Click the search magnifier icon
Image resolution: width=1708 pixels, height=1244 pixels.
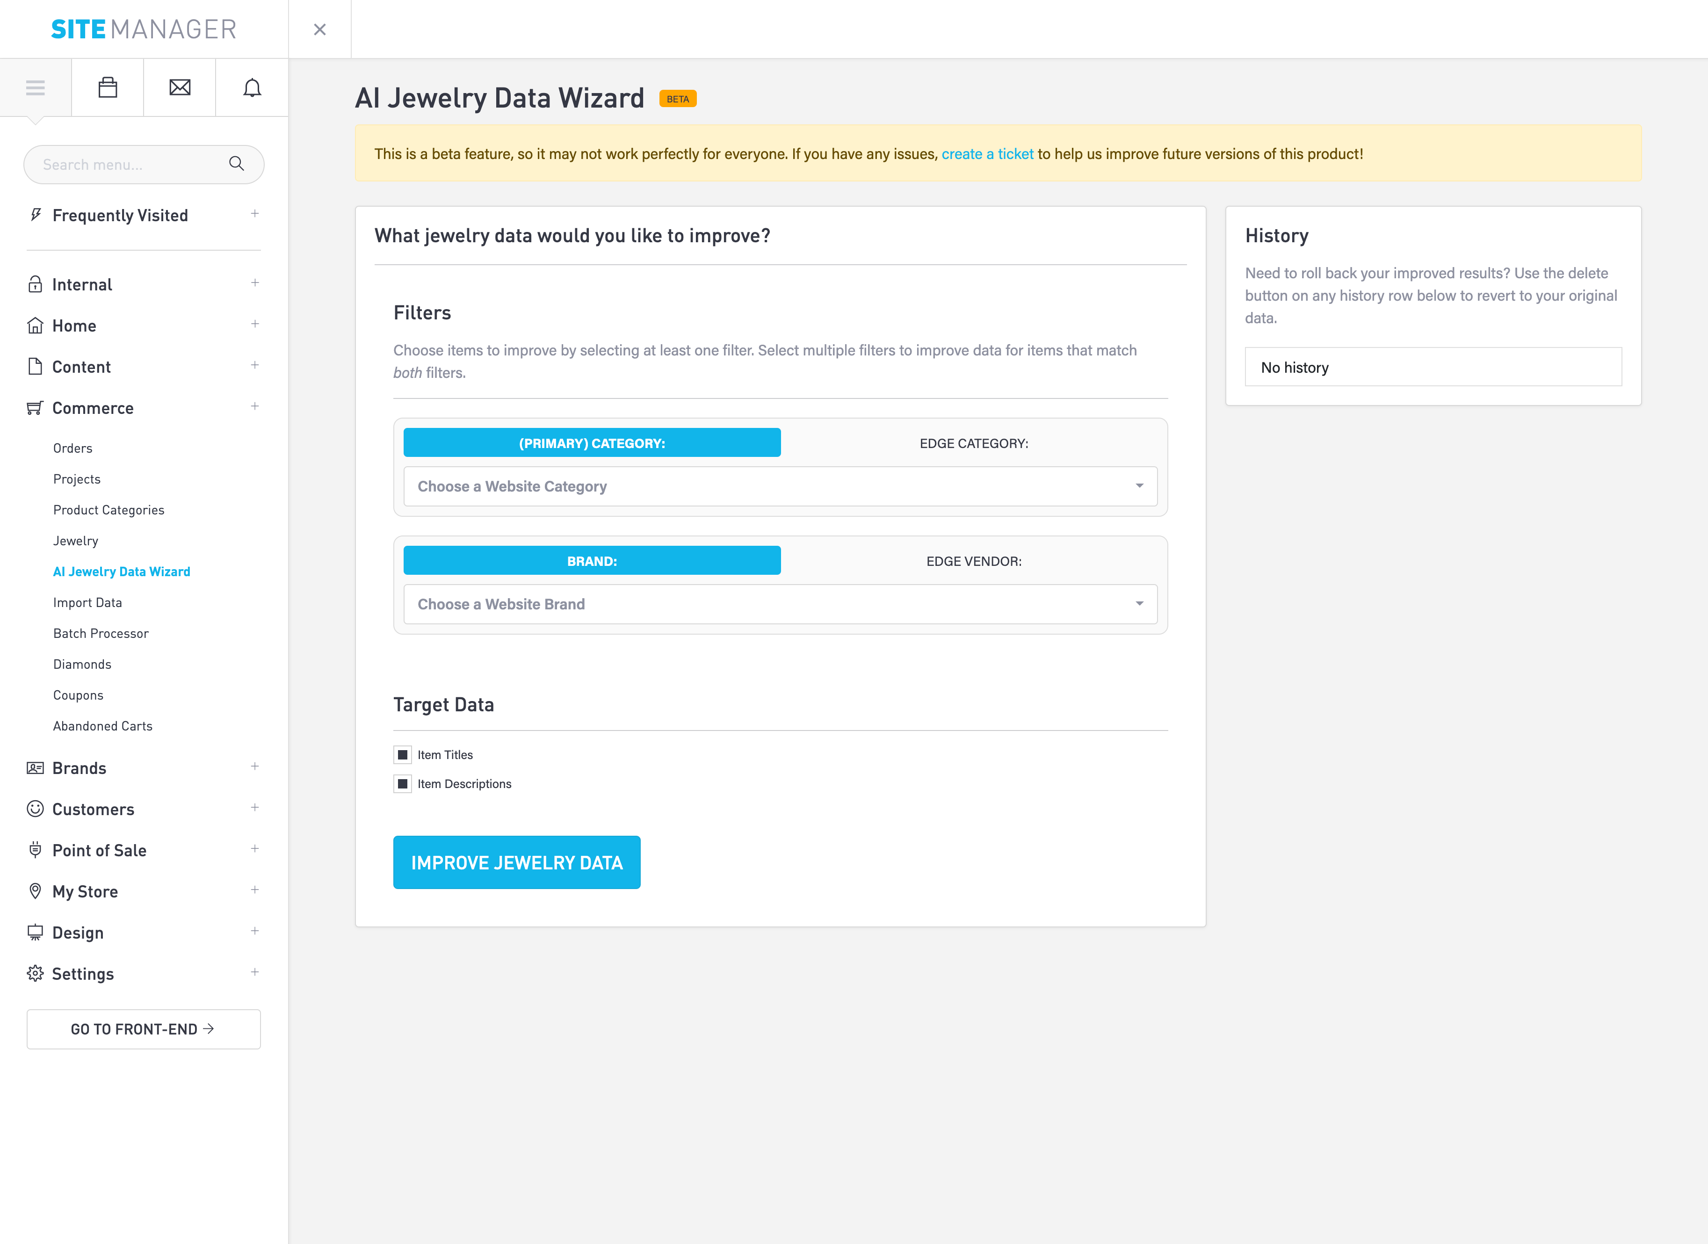[x=237, y=163]
